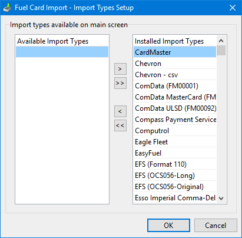This screenshot has width=242, height=238.
Task: Move selected type right with > button
Action: [120, 69]
